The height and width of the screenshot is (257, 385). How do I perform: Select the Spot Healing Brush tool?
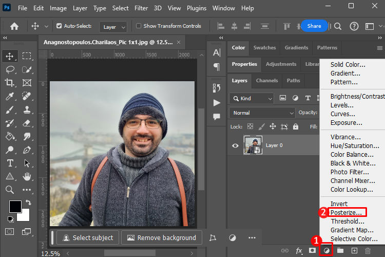pos(27,96)
